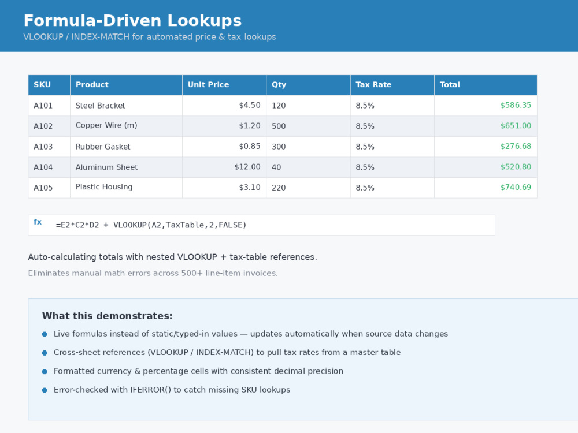This screenshot has width=578, height=433.
Task: Click the quantity 220 cell
Action: coord(309,188)
